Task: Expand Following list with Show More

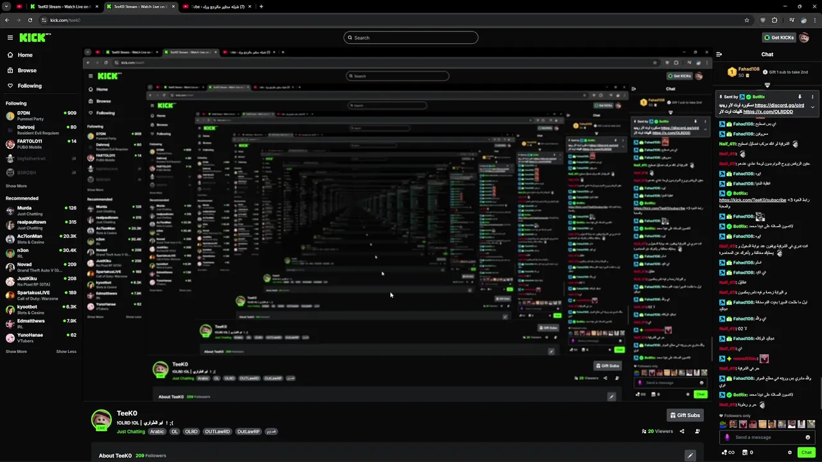Action: pyautogui.click(x=16, y=186)
